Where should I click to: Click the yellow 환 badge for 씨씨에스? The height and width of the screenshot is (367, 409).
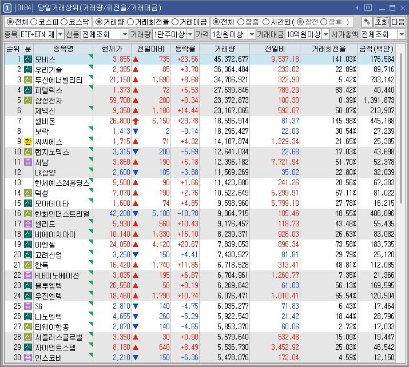point(28,141)
